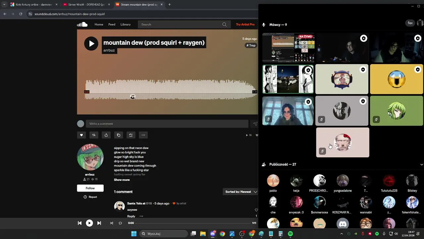Close the Stream mountain dew tab
This screenshot has width=424, height=239.
162,5
